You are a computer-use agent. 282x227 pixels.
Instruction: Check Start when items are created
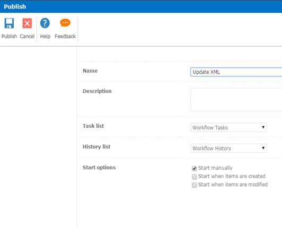(x=194, y=177)
